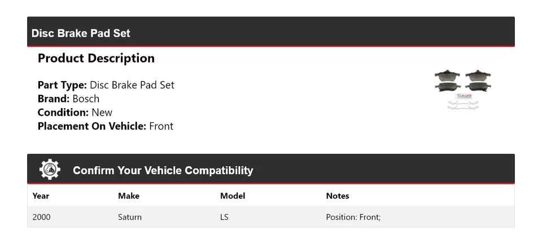Select the Saturn make cell
542x244 pixels.
(130, 217)
